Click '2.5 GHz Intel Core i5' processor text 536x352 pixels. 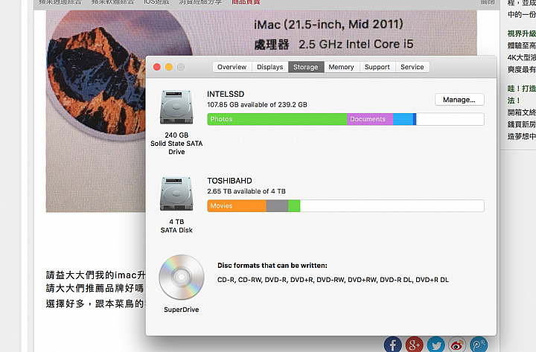click(x=356, y=44)
